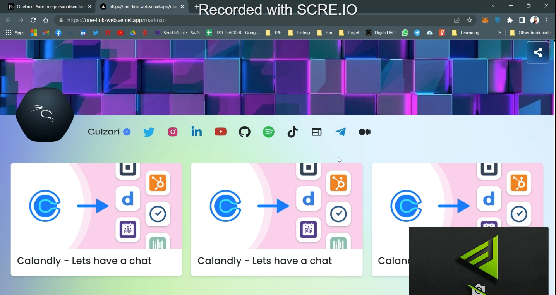Screen dimensions: 556x295
Task: Open the IDO TRACKER bookmark
Action: tap(233, 33)
